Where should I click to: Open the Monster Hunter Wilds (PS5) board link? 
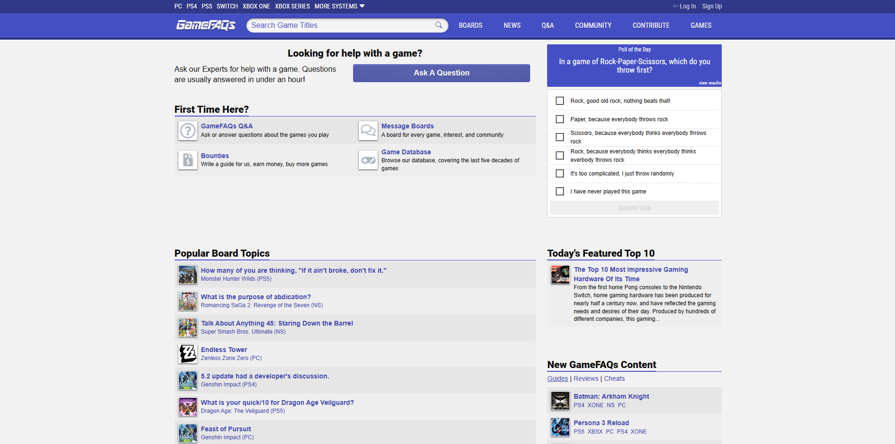(x=236, y=279)
